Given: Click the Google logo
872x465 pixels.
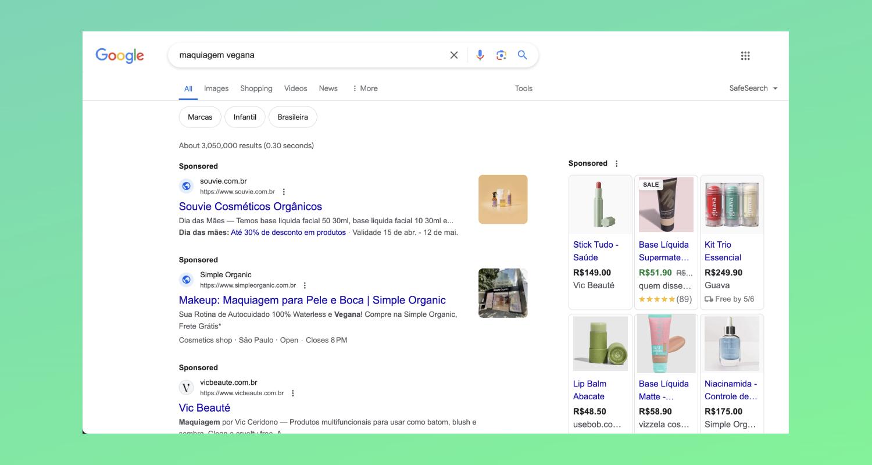Looking at the screenshot, I should [x=119, y=55].
